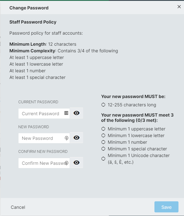Image resolution: width=184 pixels, height=216 pixels.
Task: Click the Change Password dialog title
Action: (29, 8)
